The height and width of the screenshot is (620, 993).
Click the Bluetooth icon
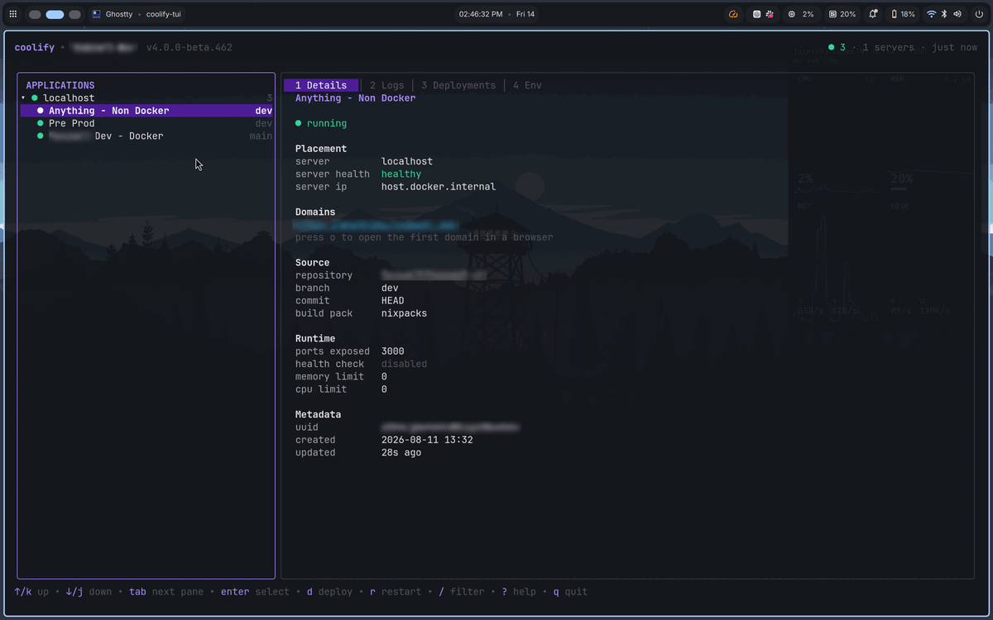(944, 14)
